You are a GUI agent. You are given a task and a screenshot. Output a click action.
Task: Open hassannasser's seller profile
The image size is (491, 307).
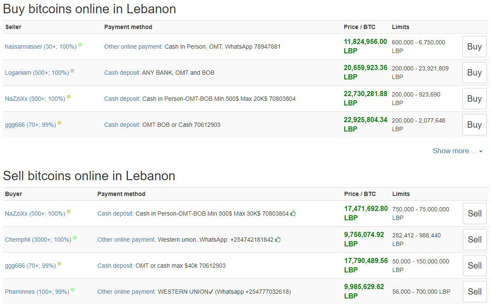pyautogui.click(x=40, y=47)
